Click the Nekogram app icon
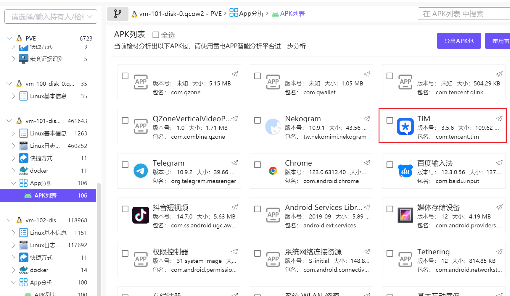This screenshot has height=296, width=510. 273,127
